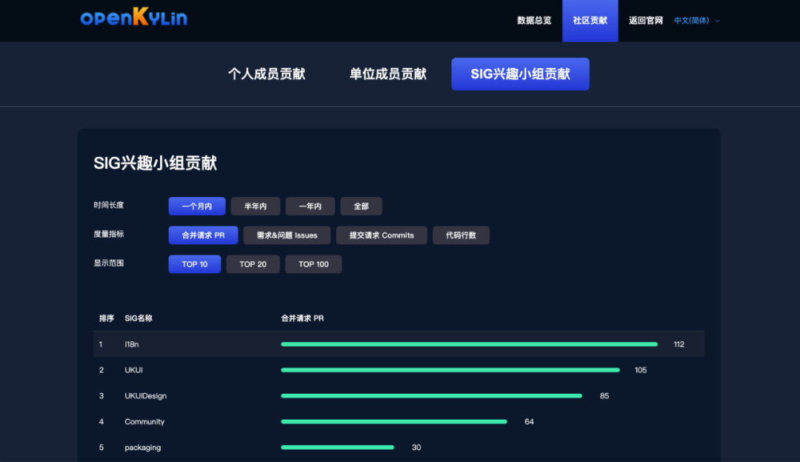The height and width of the screenshot is (462, 800).
Task: Switch to 个人成员贡献 tab
Action: pyautogui.click(x=267, y=74)
